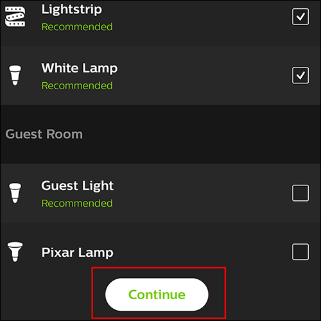Click the Guest Room section header

tap(44, 134)
